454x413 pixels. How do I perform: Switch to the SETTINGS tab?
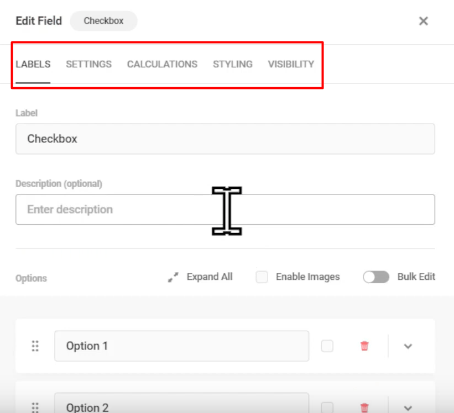coord(88,64)
